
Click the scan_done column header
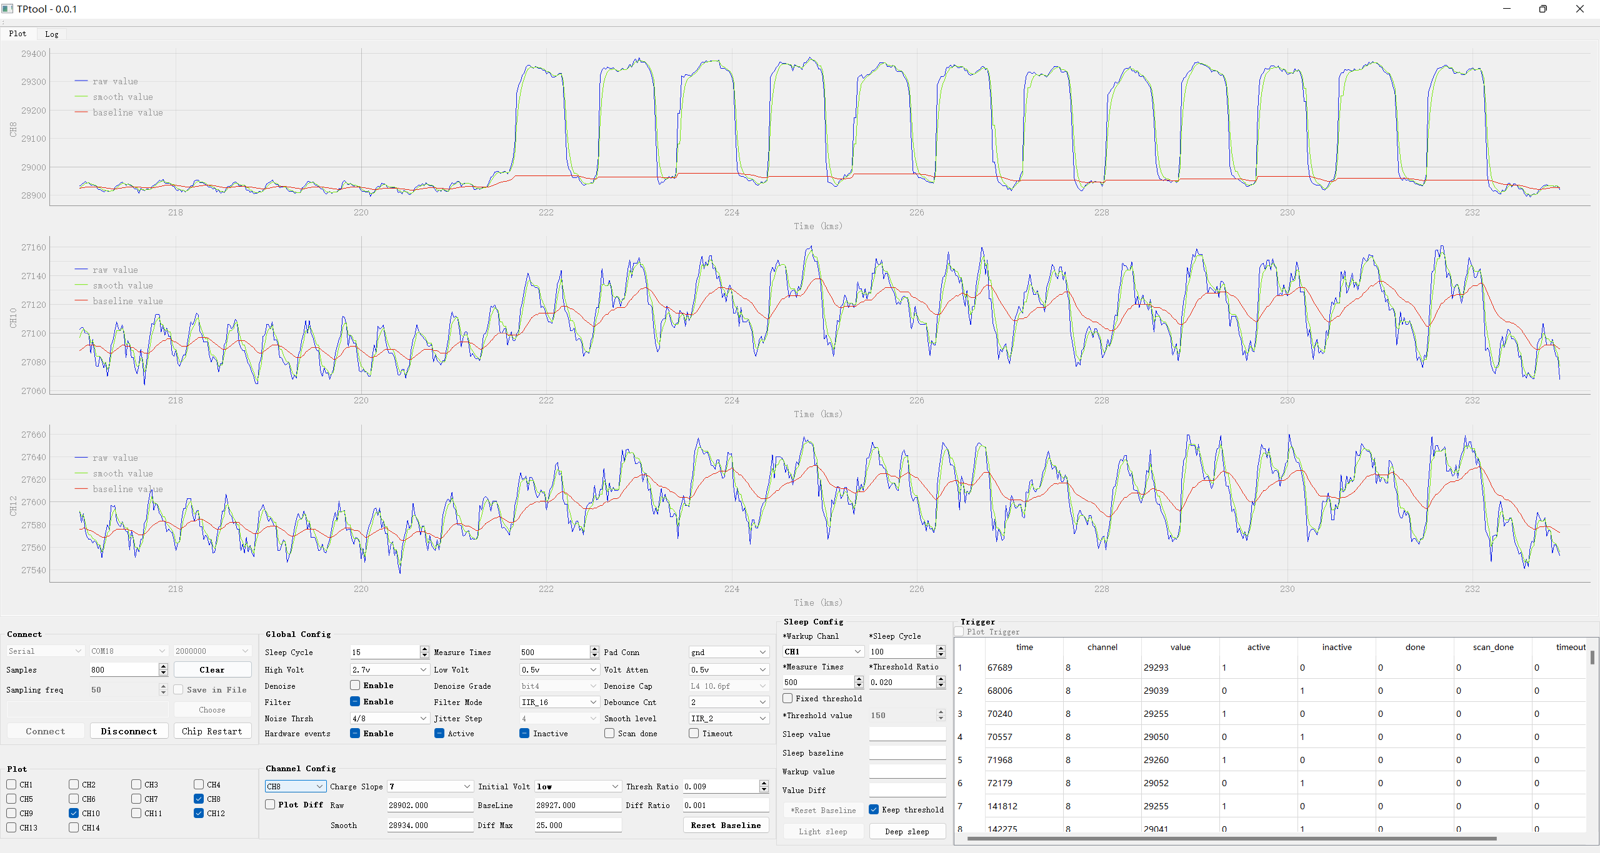[1493, 647]
